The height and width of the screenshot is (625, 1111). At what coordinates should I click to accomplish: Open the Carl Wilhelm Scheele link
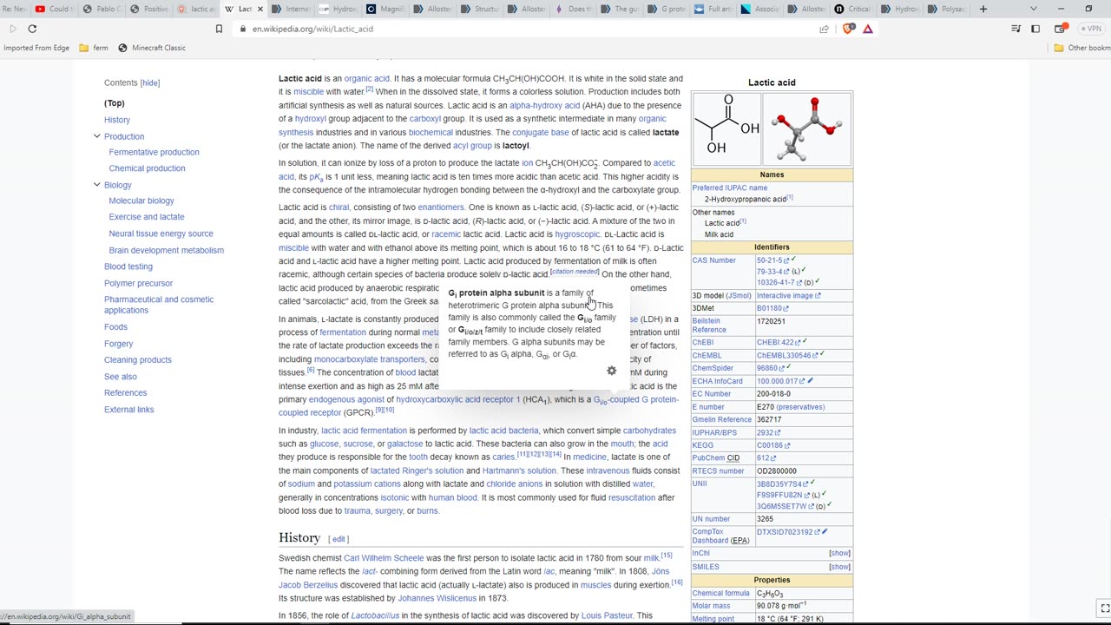click(x=384, y=558)
